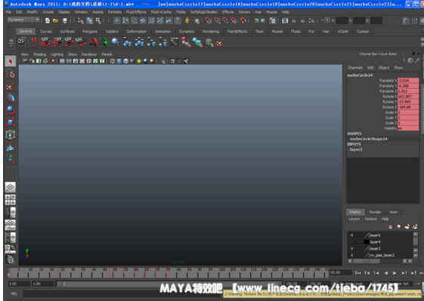Viewport: 424px width, 301px height.
Task: Open the viewport Panels menu
Action: coord(107,54)
